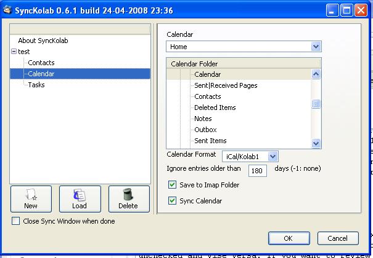Screen dimensions: 373x258
Task: Delete configuration with the Delete button
Action: [129, 199]
